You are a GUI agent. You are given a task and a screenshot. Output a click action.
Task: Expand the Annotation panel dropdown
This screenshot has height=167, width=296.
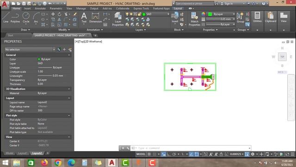[x=94, y=30]
